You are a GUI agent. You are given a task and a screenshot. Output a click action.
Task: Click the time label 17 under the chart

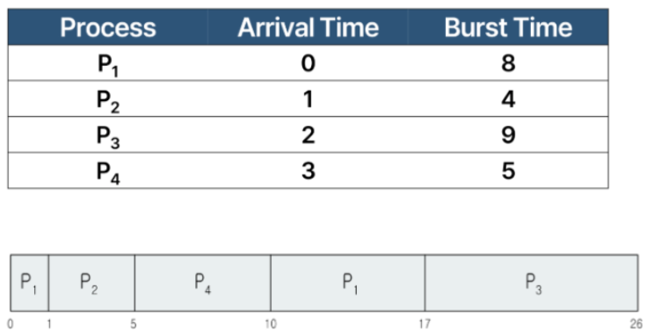point(425,324)
